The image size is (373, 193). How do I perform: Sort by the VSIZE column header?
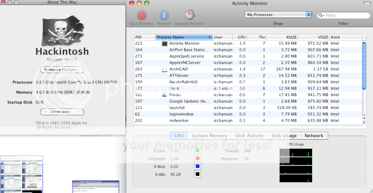[x=314, y=37]
